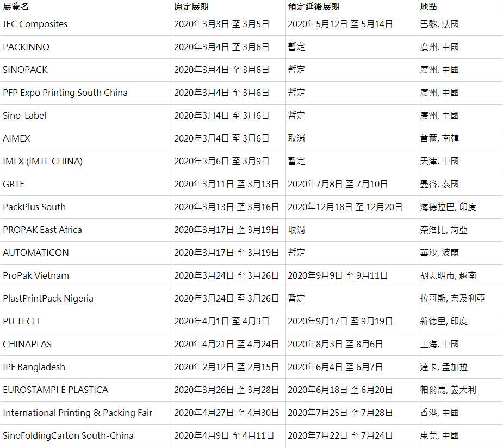Select the GRTE exhibition name
This screenshot has width=503, height=448.
pyautogui.click(x=14, y=184)
